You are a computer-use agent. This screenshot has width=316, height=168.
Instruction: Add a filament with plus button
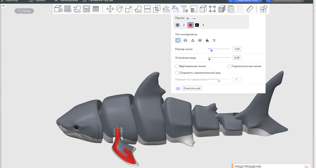[x=188, y=19]
